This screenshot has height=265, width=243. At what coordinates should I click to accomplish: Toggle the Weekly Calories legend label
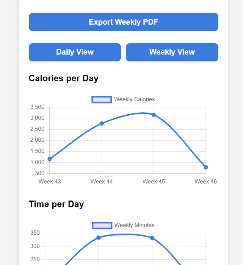[x=134, y=99]
